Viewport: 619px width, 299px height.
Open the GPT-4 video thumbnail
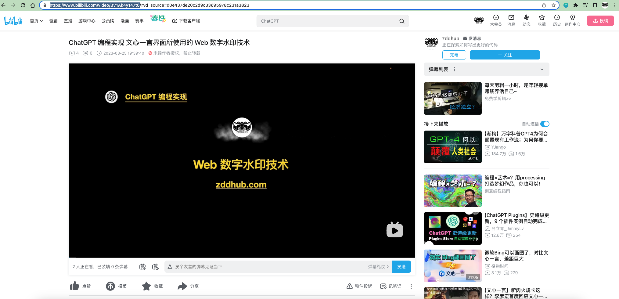(452, 147)
